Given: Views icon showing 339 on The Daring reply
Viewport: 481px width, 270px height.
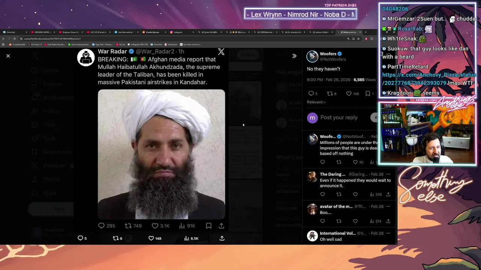Looking at the screenshot, I should 372,194.
